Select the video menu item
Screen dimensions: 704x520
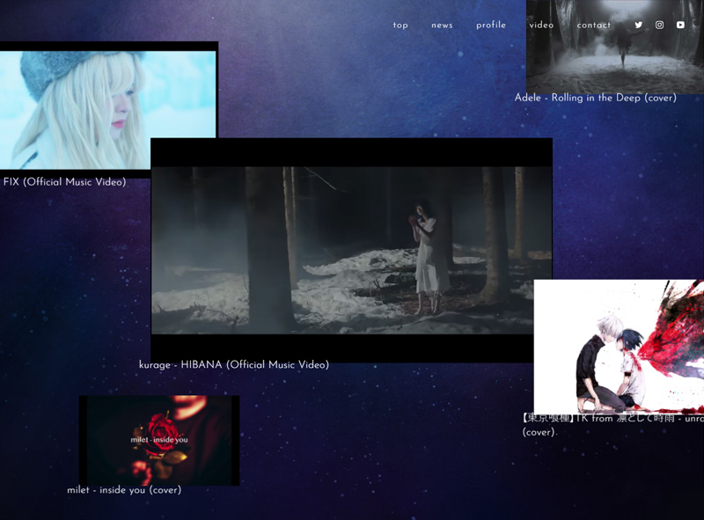pyautogui.click(x=541, y=26)
